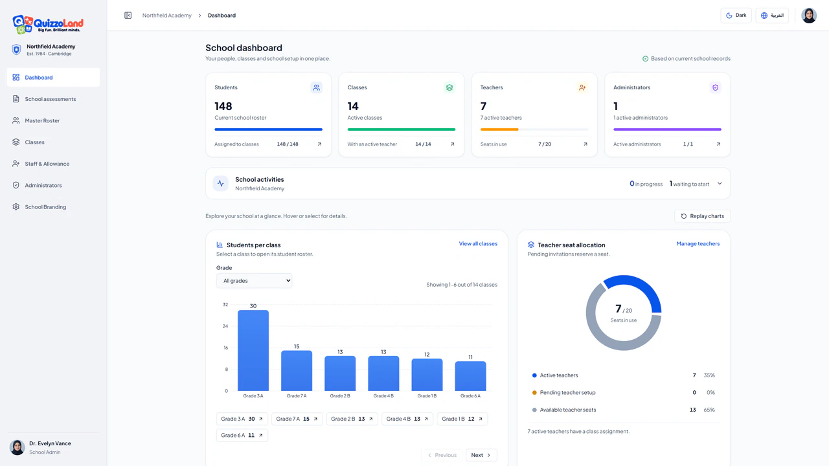
Task: Collapse the sidebar with the panel icon
Action: click(128, 16)
